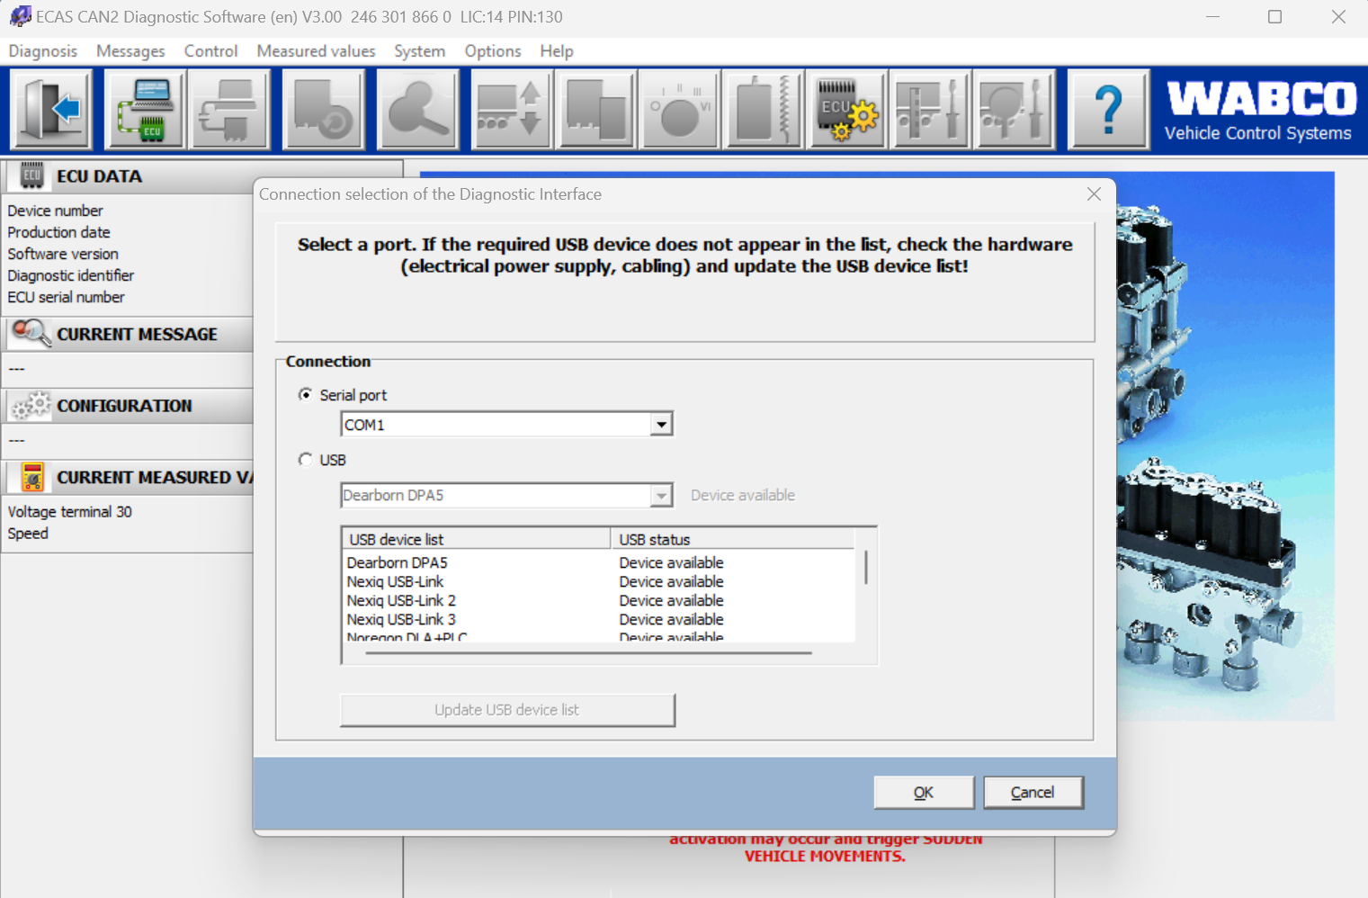Click the ECU reset toolbar icon
Image resolution: width=1368 pixels, height=898 pixels.
coord(324,110)
